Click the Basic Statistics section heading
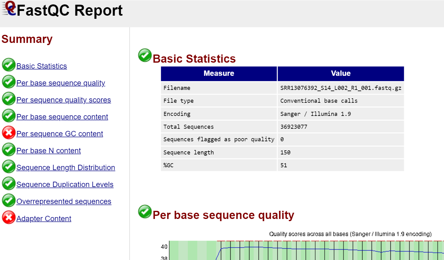The width and height of the screenshot is (444, 260). tap(194, 59)
